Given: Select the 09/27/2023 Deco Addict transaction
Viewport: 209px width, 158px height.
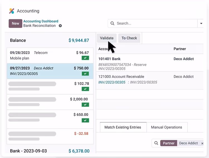Looking at the screenshot, I should coord(50,71).
